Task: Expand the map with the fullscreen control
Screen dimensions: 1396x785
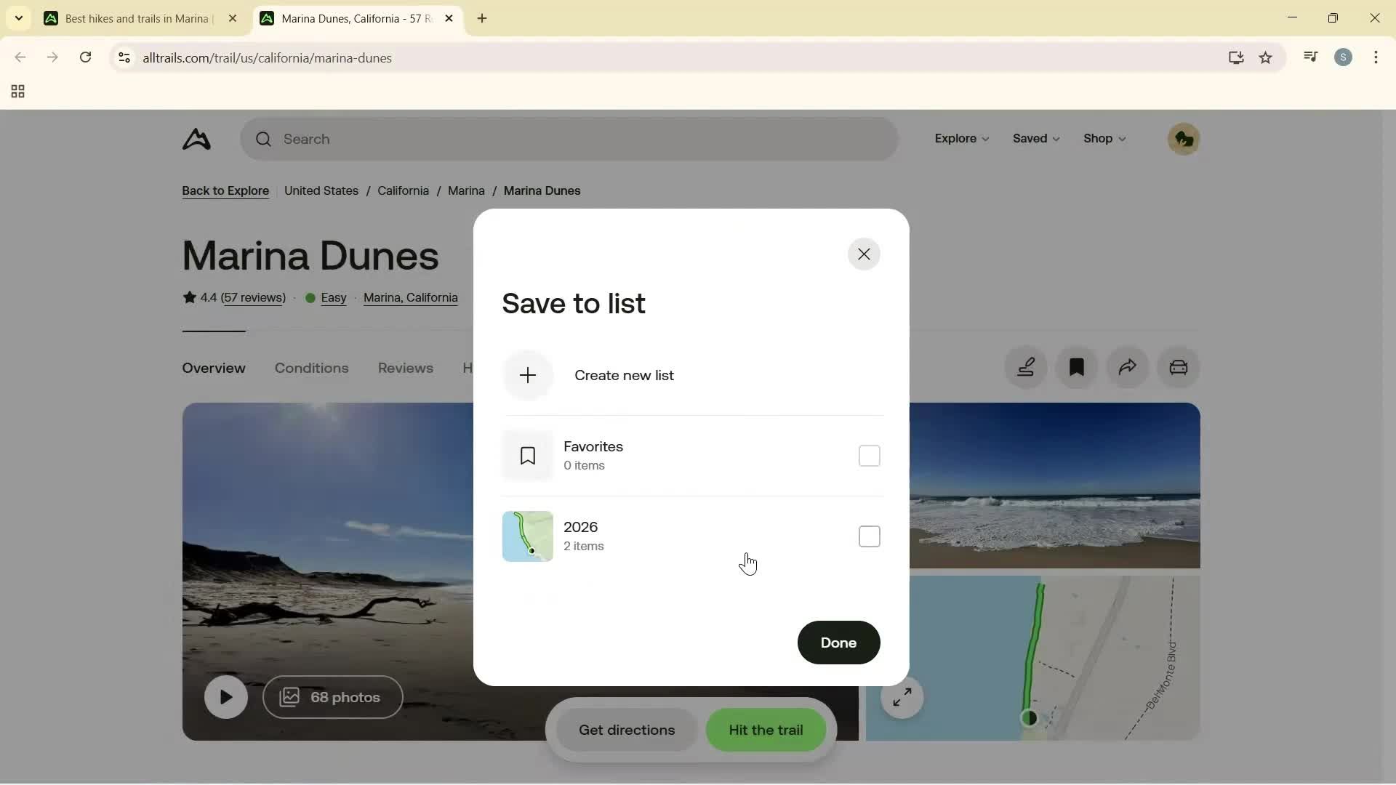Action: pyautogui.click(x=902, y=696)
